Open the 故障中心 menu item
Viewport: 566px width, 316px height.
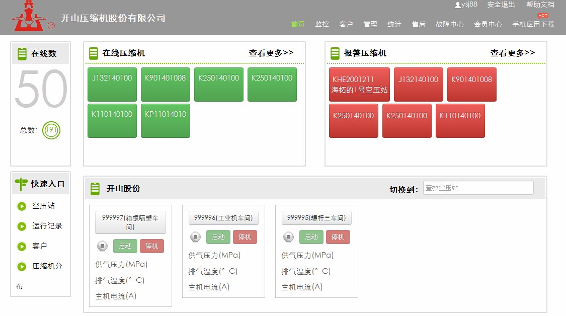click(449, 24)
